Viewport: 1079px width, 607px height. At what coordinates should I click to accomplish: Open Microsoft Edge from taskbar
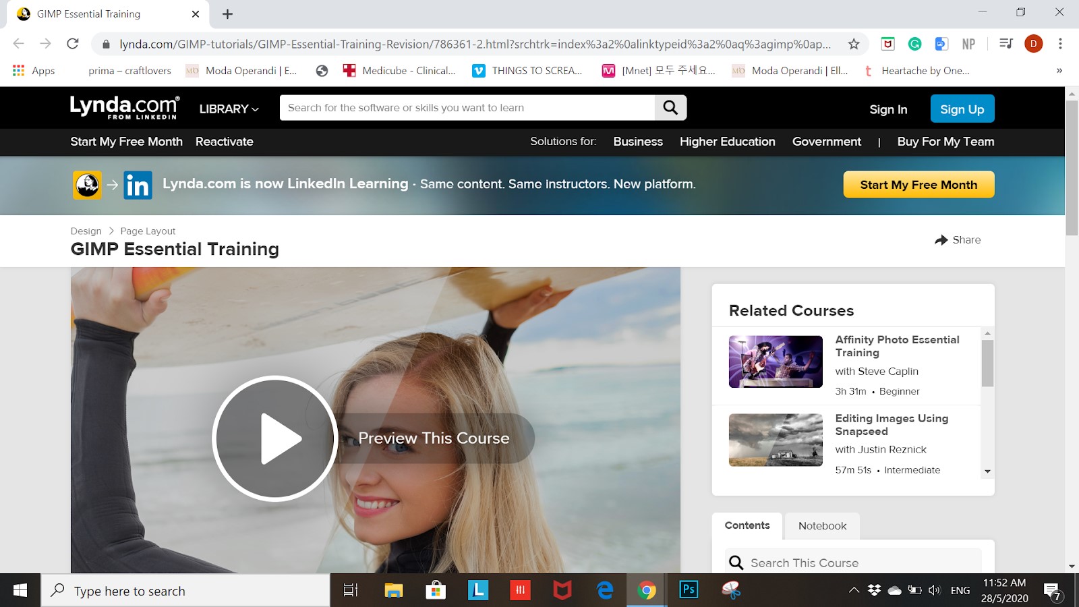coord(605,590)
